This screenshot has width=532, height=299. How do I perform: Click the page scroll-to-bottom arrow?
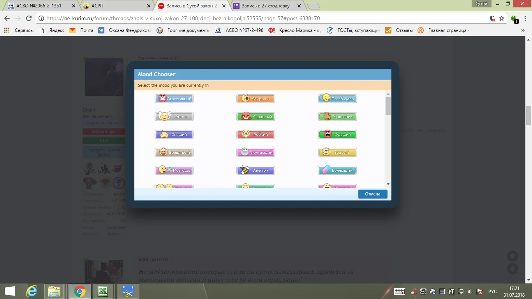(x=513, y=269)
